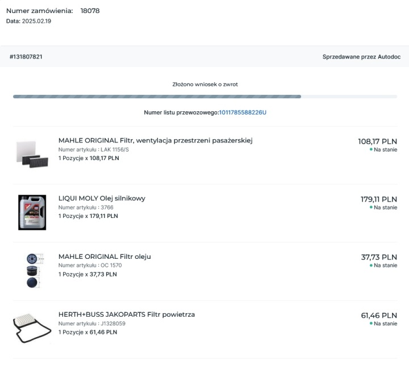Open HERTH+BUSS JAKOPARTS Filtr powietrza title
This screenshot has height=365, width=409.
pos(127,314)
